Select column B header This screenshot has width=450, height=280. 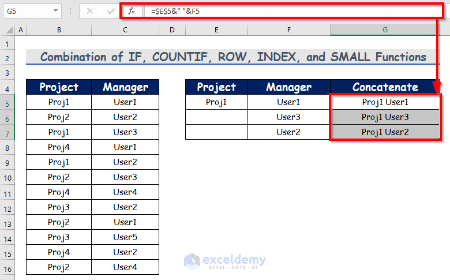pos(59,30)
